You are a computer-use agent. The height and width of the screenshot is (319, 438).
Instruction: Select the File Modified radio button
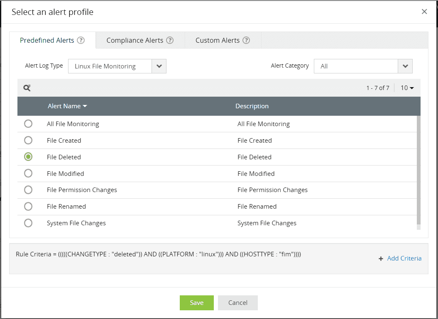[28, 173]
